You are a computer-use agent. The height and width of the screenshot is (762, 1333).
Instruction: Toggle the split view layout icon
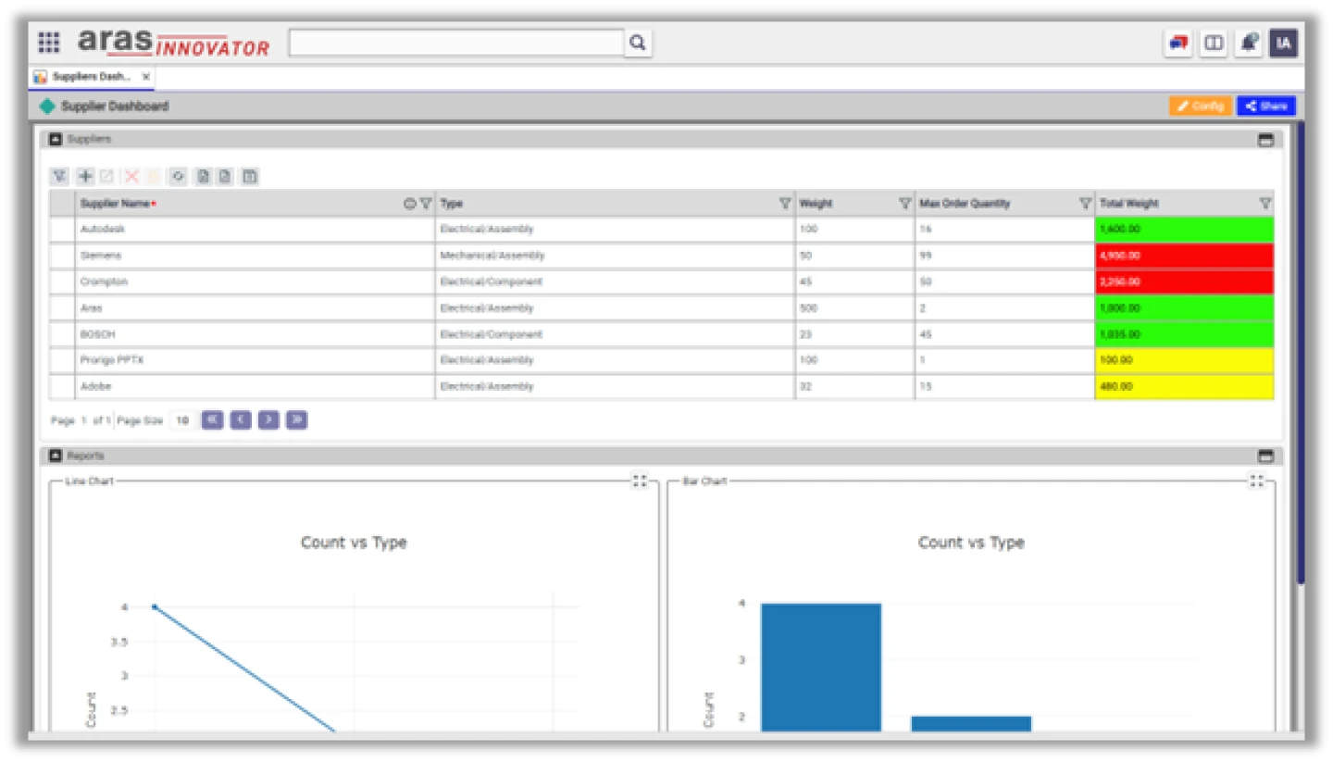(1214, 44)
